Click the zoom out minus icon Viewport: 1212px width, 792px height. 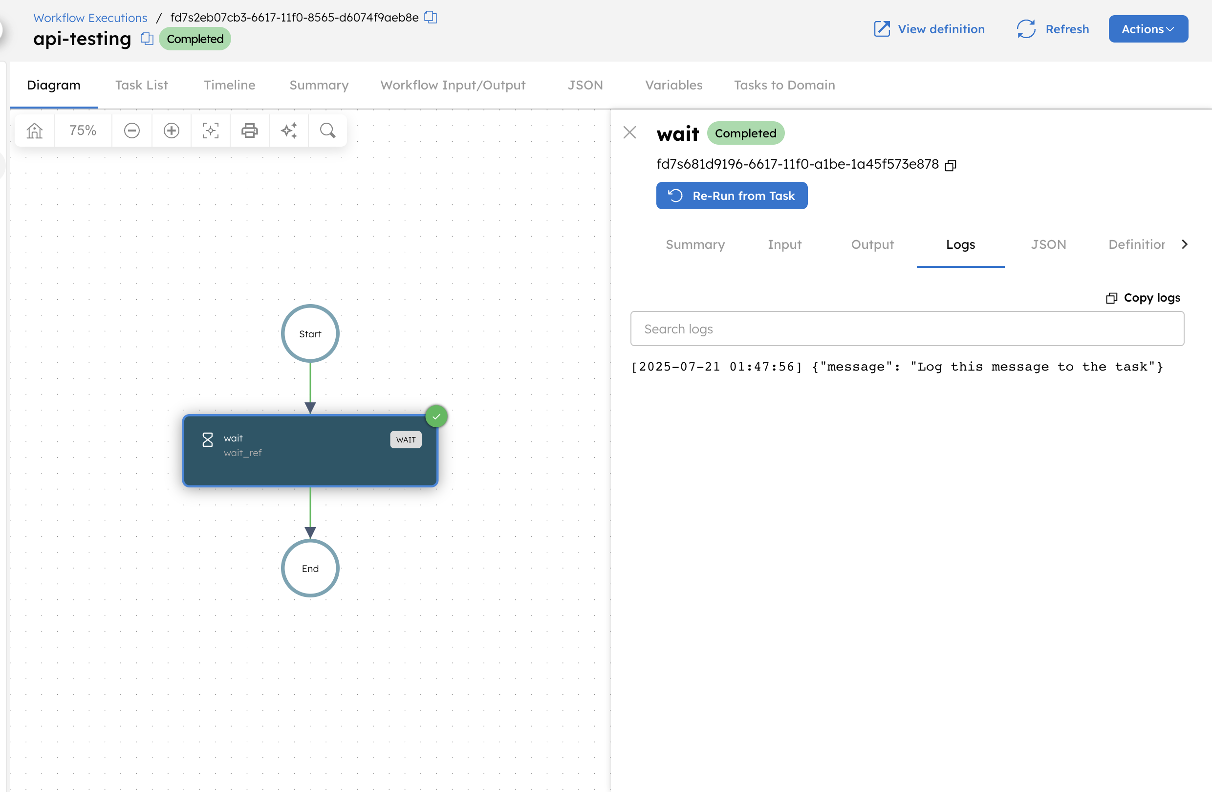click(132, 131)
